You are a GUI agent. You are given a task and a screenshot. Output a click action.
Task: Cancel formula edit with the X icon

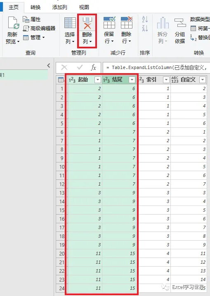click(64, 67)
